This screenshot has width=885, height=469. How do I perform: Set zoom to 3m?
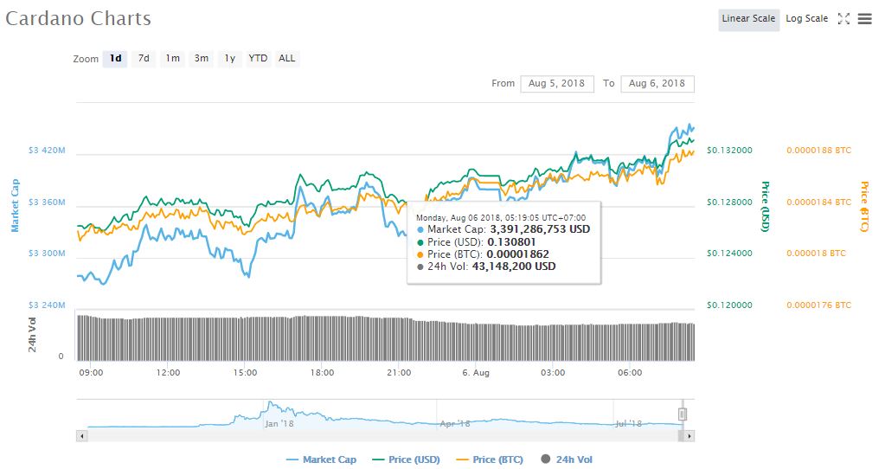[x=201, y=59]
